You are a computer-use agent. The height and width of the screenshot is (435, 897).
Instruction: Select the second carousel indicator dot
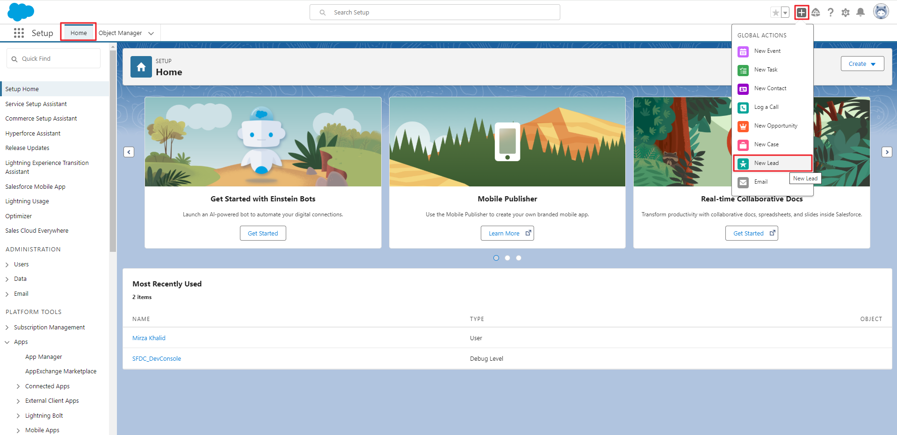click(507, 258)
